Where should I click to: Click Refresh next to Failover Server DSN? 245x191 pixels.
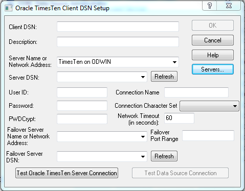[x=164, y=156]
